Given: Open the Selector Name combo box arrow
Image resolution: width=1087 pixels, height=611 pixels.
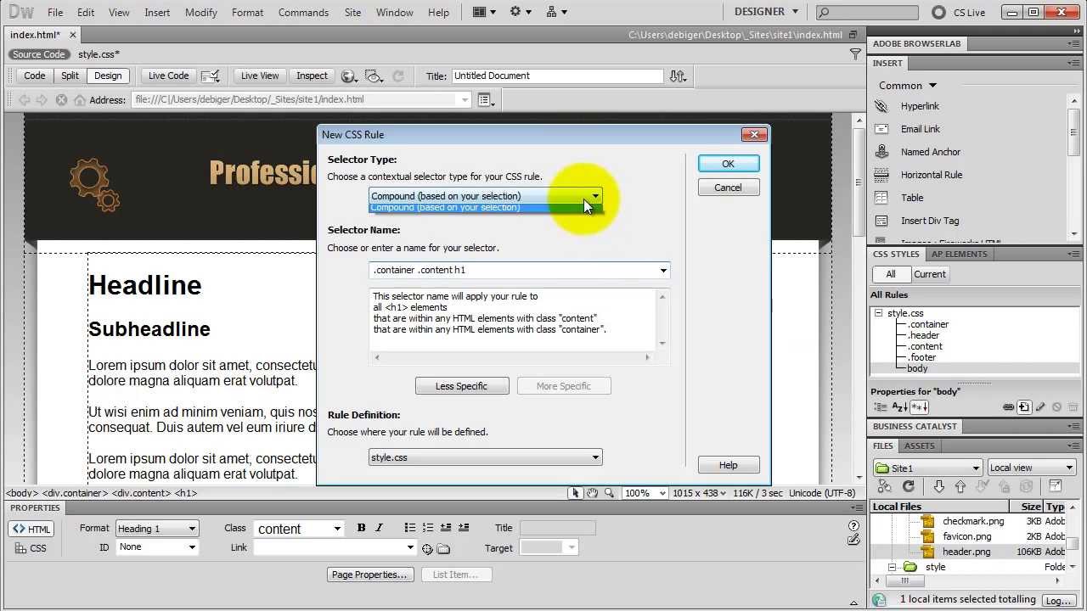Looking at the screenshot, I should [663, 270].
